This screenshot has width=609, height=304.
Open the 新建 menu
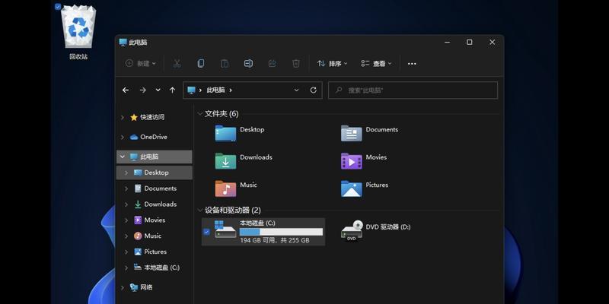140,63
